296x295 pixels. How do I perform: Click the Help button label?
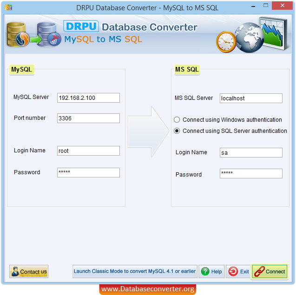pyautogui.click(x=217, y=271)
